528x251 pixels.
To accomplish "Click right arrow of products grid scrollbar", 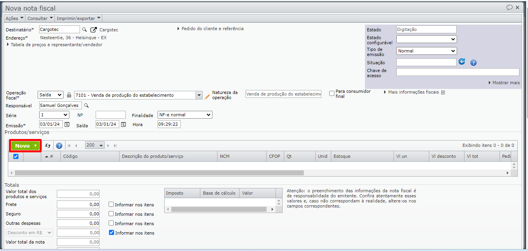I will (508, 173).
